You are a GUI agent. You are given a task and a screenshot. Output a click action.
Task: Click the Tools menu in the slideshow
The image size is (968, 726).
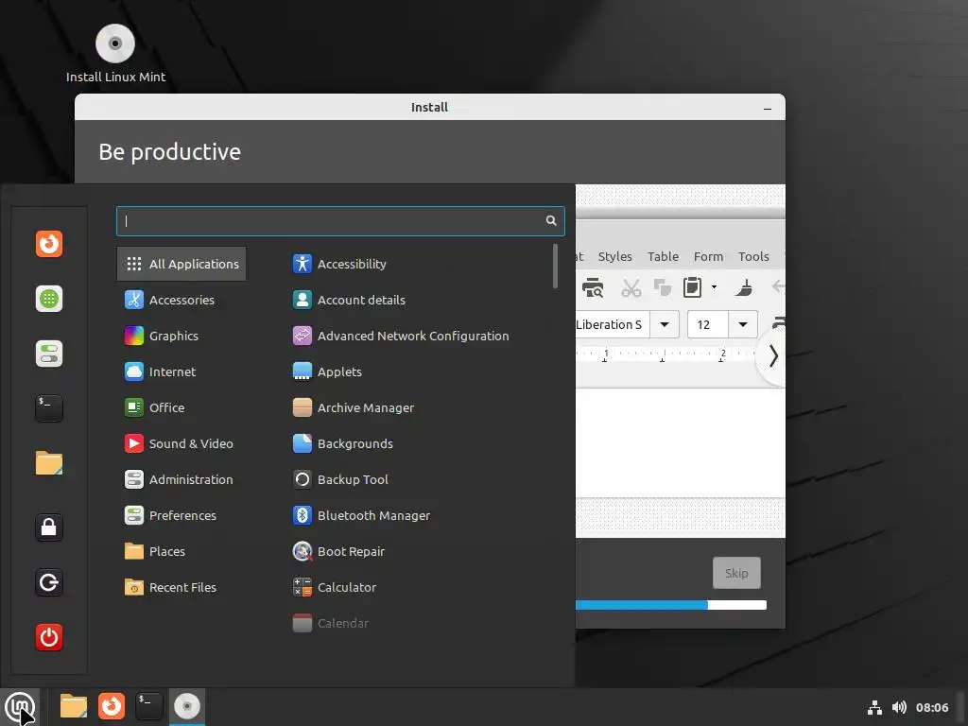point(753,256)
